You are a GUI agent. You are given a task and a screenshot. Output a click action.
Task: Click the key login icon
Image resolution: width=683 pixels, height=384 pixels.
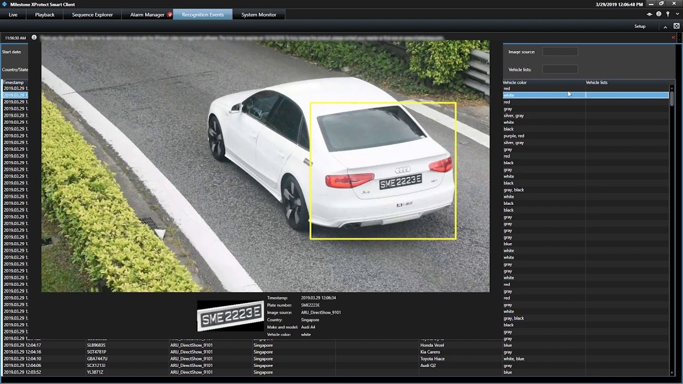click(668, 14)
